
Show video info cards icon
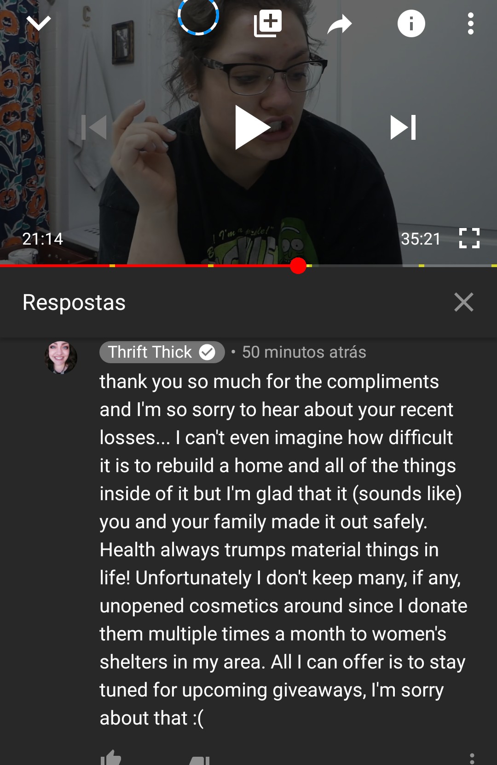(411, 23)
